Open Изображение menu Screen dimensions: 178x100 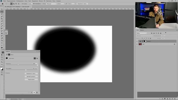[x=20, y=1]
